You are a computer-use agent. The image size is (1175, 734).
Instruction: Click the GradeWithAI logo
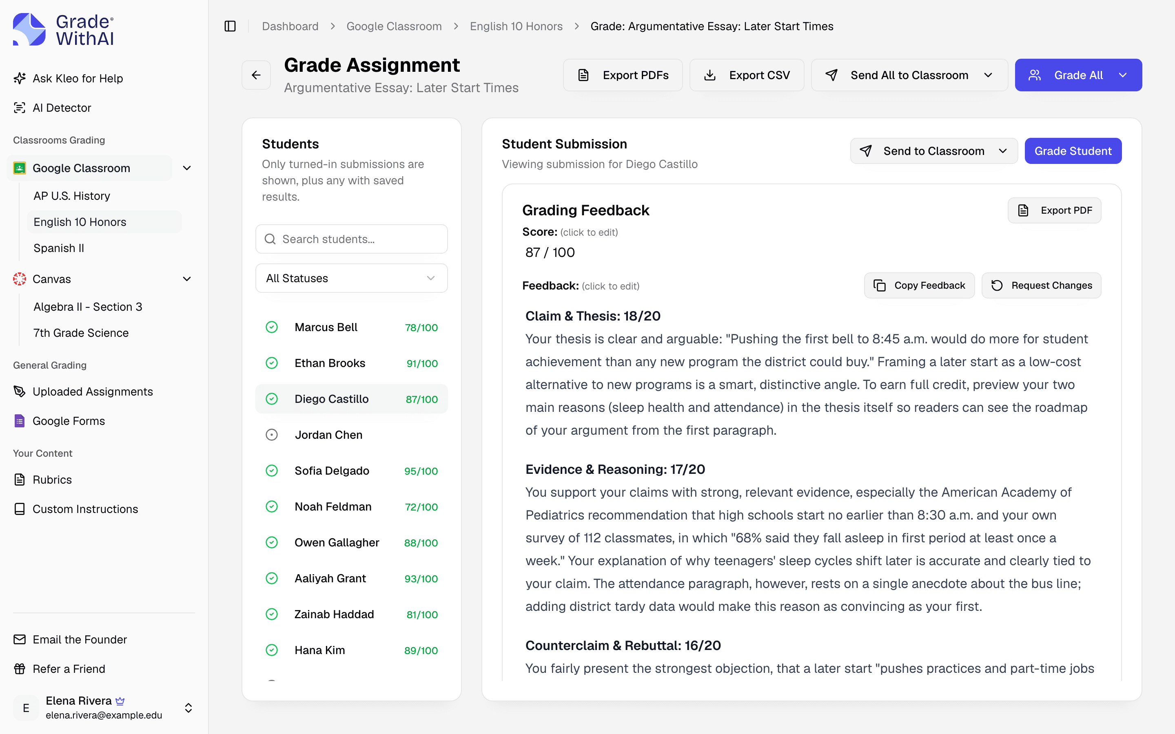click(64, 30)
